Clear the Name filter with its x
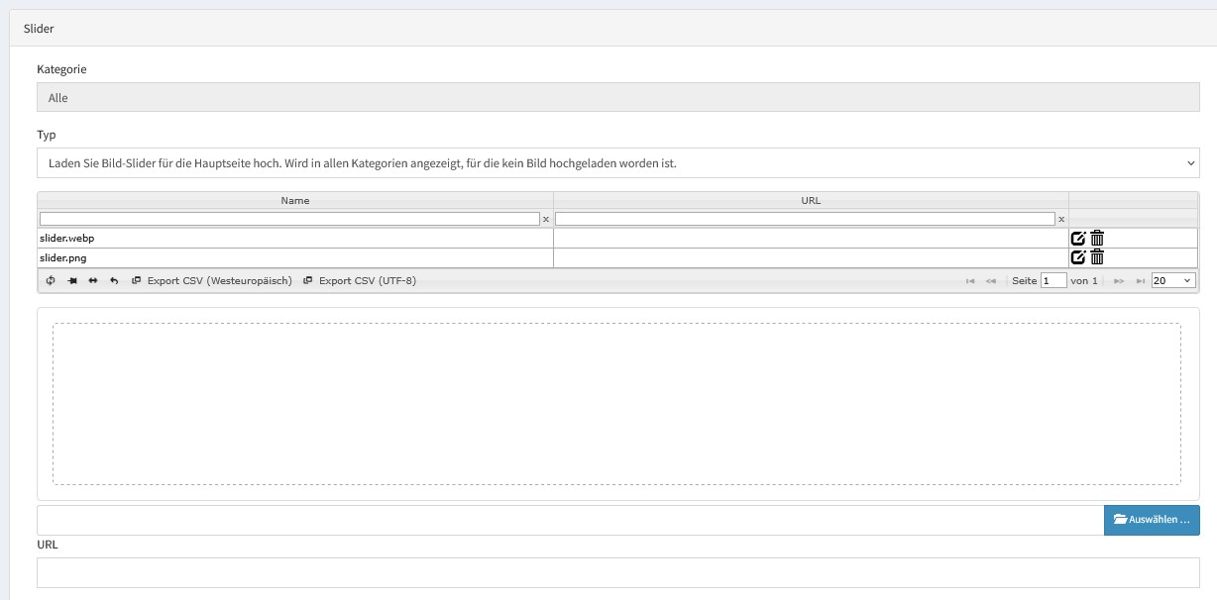 (x=546, y=219)
